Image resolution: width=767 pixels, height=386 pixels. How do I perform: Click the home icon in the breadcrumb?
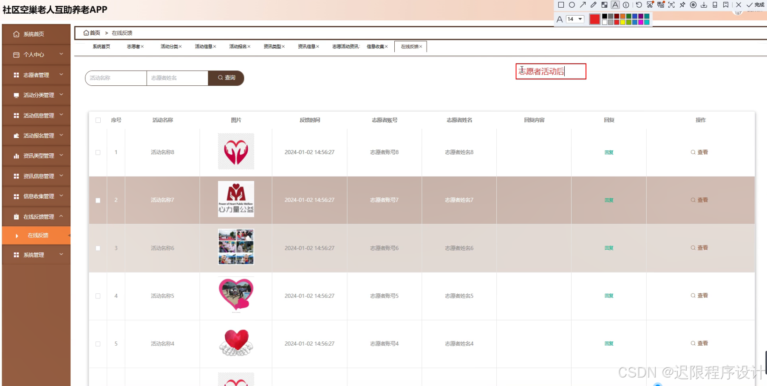tap(86, 33)
